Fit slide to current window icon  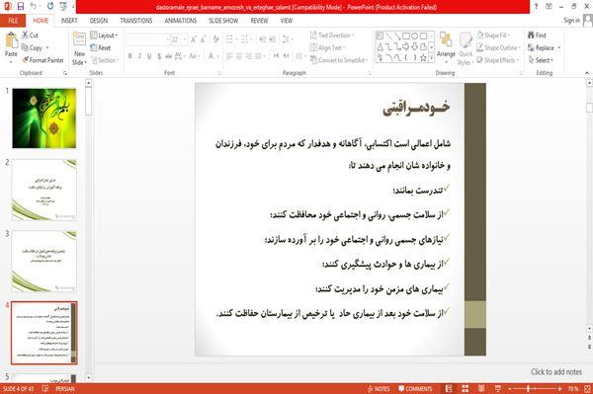point(588,389)
